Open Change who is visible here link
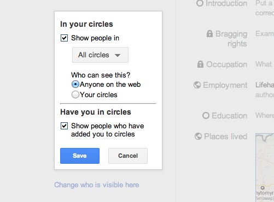 click(97, 185)
